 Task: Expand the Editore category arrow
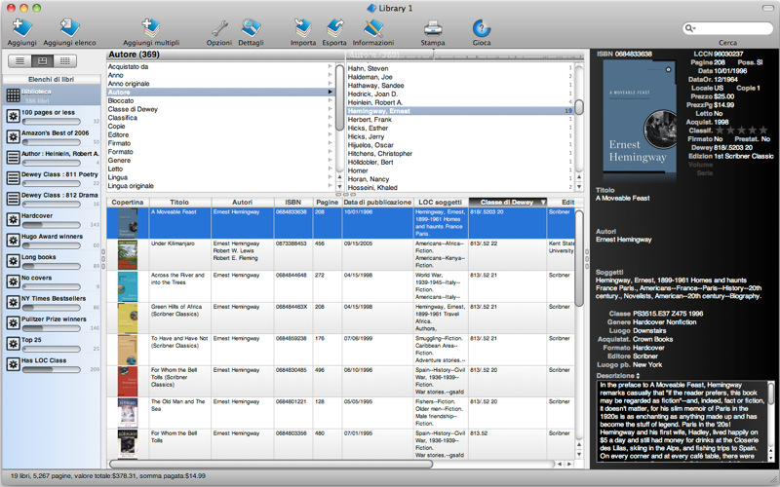tap(330, 134)
